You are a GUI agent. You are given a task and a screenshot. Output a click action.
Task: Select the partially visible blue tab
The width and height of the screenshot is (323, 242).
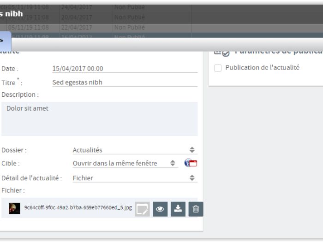pos(5,41)
